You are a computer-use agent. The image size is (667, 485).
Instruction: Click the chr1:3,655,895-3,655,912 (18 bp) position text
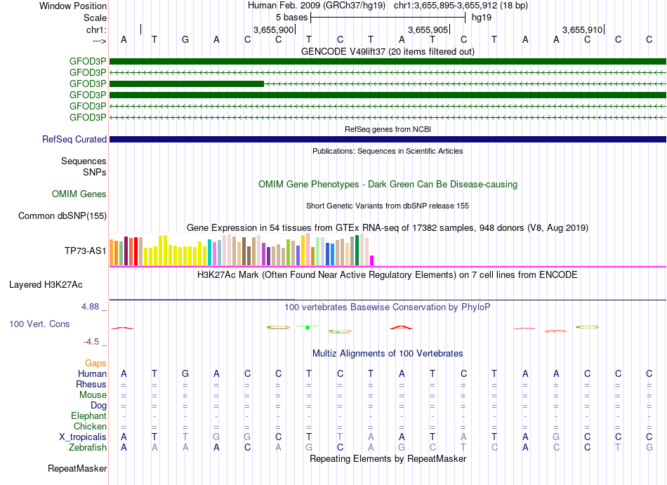[461, 6]
